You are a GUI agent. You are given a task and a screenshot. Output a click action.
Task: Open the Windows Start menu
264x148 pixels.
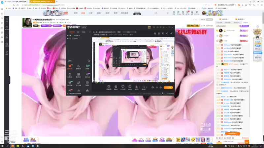(2, 146)
